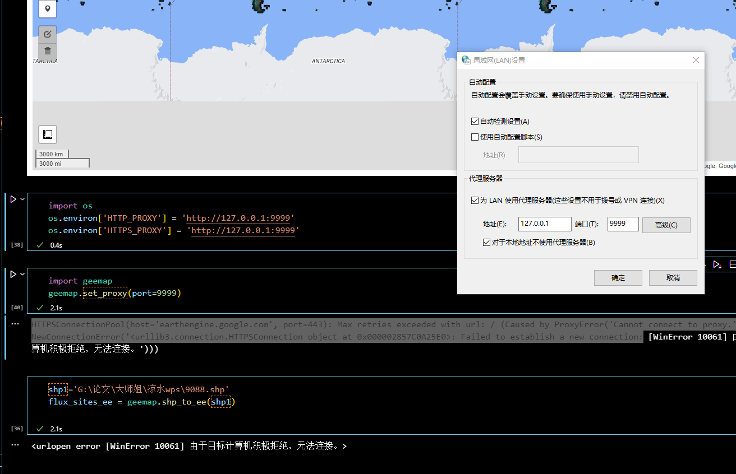Viewport: 736px width, 474px height.
Task: Click the outline/list icon at the toolbar's right edge
Action: point(733,264)
